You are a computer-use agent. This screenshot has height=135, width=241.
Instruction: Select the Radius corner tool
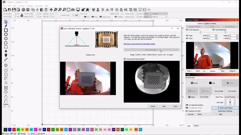6,101
